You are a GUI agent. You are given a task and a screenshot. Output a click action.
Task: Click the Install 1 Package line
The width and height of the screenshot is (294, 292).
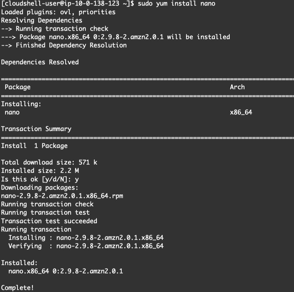34,146
